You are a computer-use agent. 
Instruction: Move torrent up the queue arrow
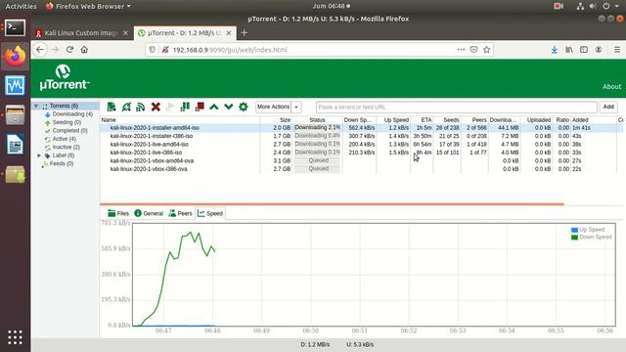point(214,107)
